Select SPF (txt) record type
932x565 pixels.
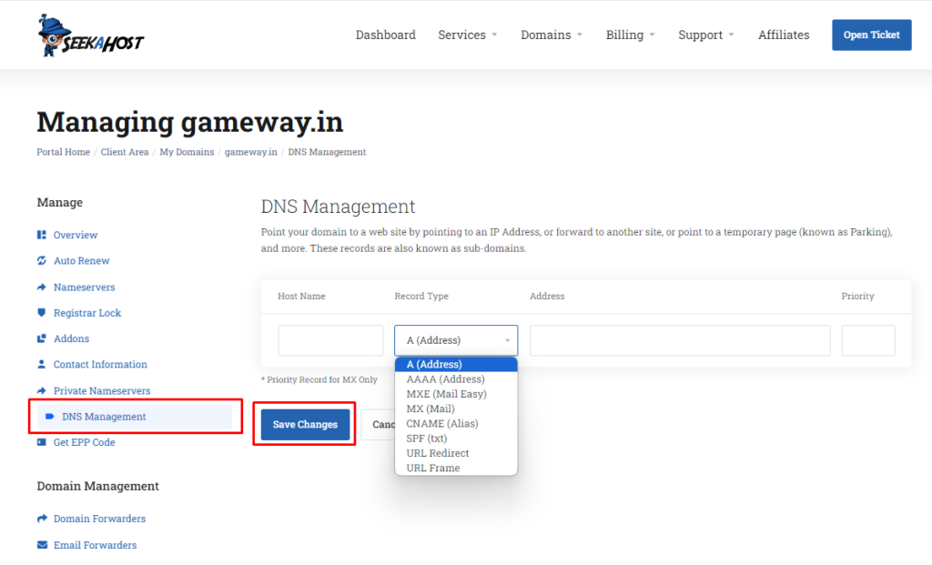456,439
